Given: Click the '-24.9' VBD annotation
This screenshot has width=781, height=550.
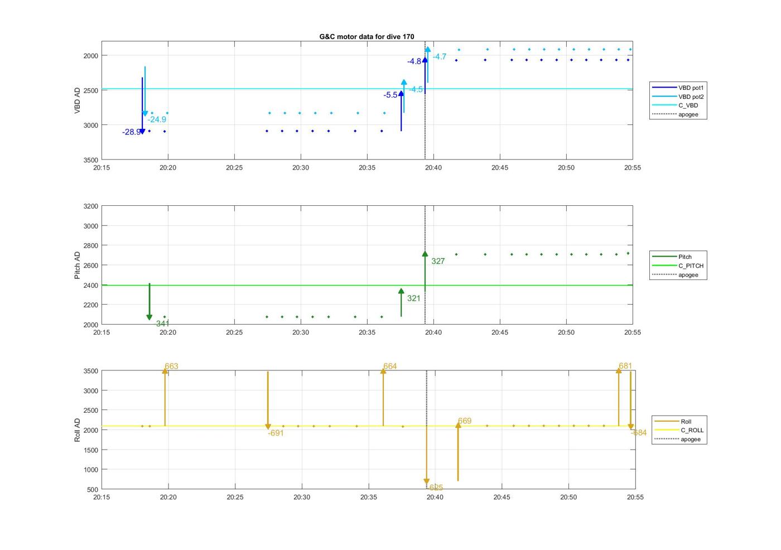Looking at the screenshot, I should pos(157,119).
